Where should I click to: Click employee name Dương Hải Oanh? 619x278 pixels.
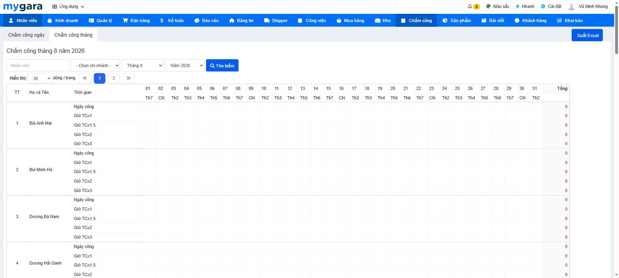point(45,263)
